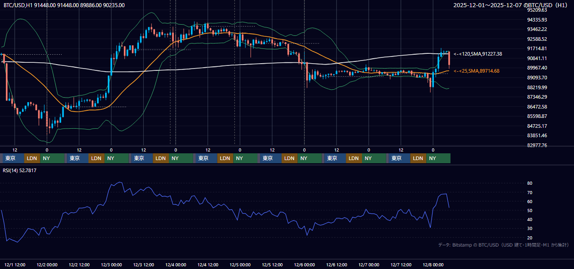The height and width of the screenshot is (269, 574).
Task: Click price axis value 87346.29
Action: (x=537, y=97)
